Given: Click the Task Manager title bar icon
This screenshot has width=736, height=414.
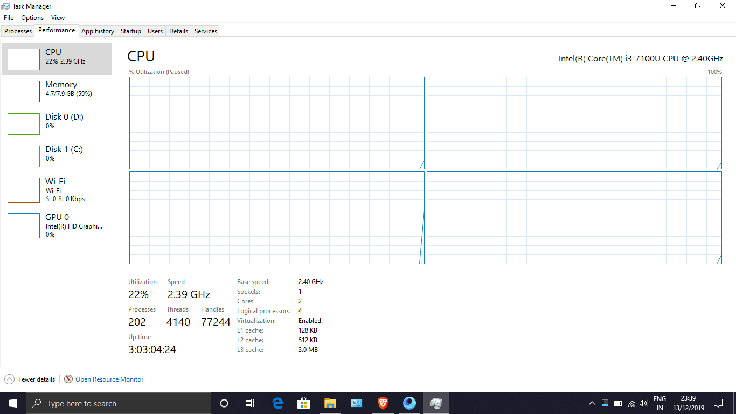Looking at the screenshot, I should pyautogui.click(x=6, y=6).
